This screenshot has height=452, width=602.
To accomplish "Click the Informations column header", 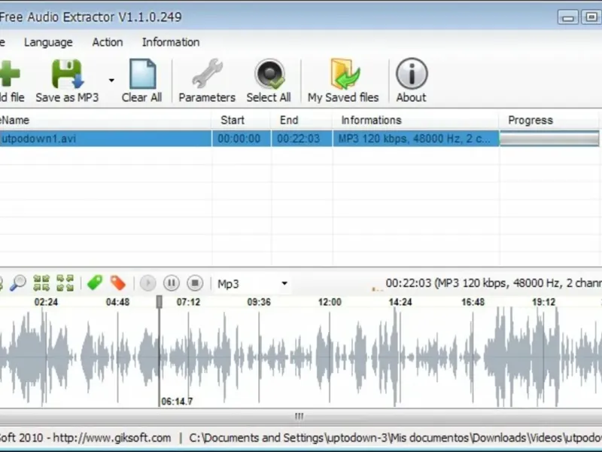I will tap(415, 120).
